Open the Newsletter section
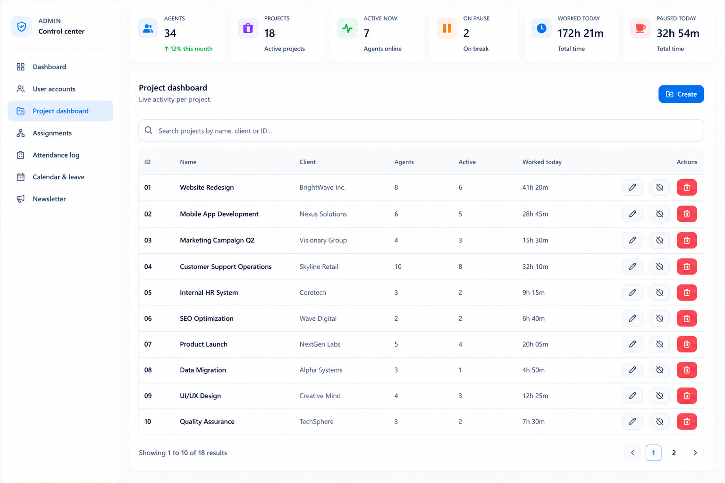Screen dimensions: 725x483 pos(60,199)
